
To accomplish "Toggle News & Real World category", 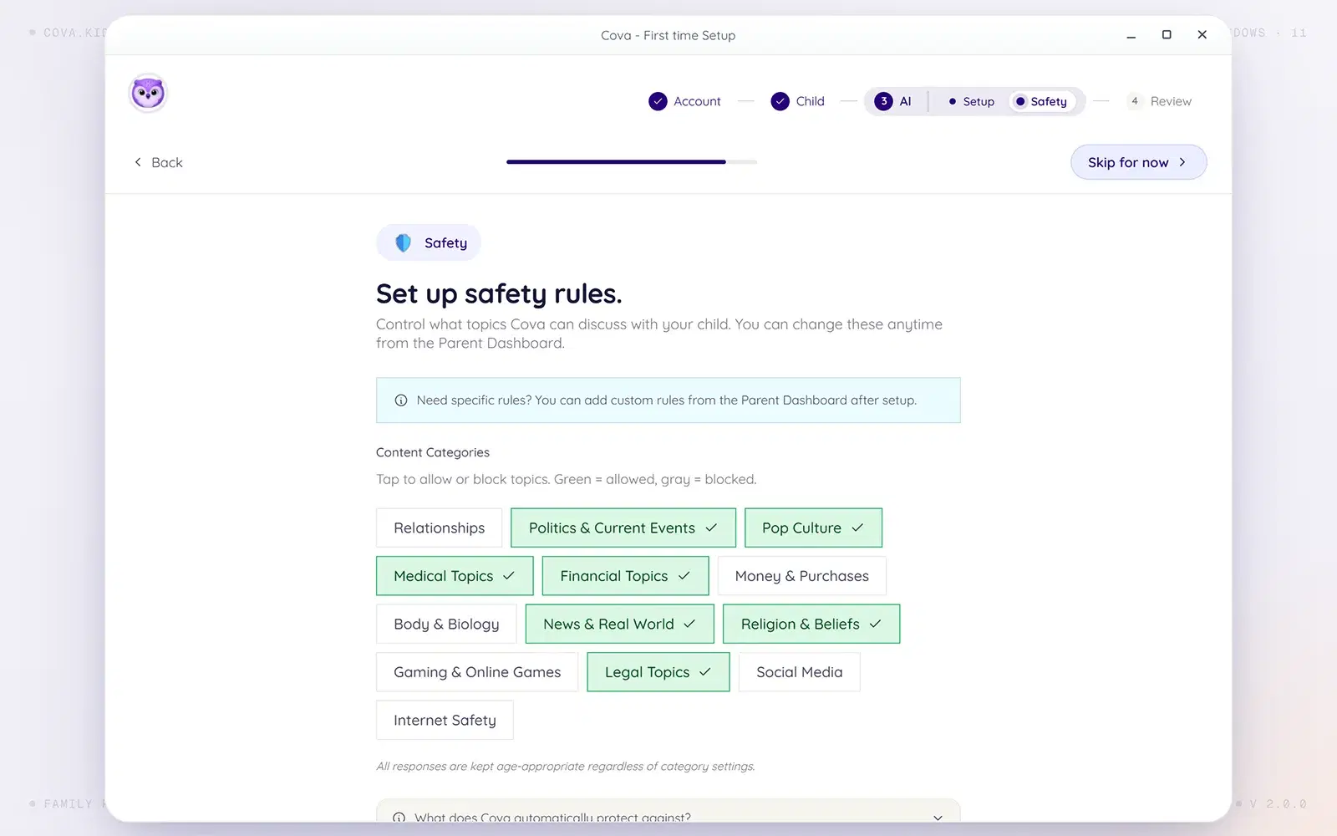I will (x=619, y=624).
